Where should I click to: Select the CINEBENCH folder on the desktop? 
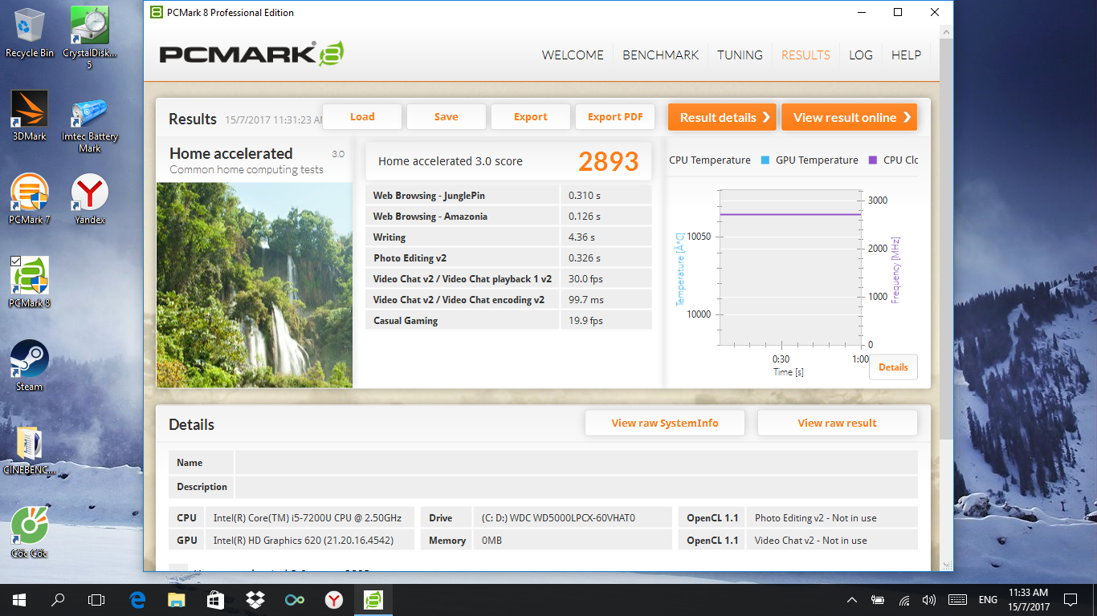pos(30,451)
